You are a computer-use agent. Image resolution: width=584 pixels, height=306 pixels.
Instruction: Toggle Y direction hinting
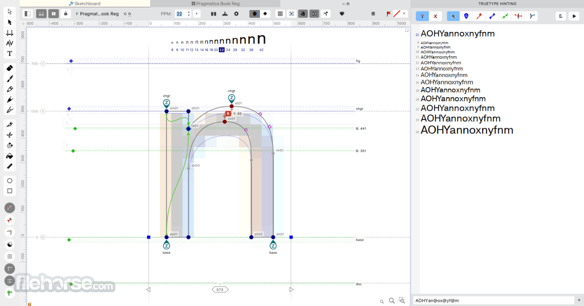tap(422, 16)
